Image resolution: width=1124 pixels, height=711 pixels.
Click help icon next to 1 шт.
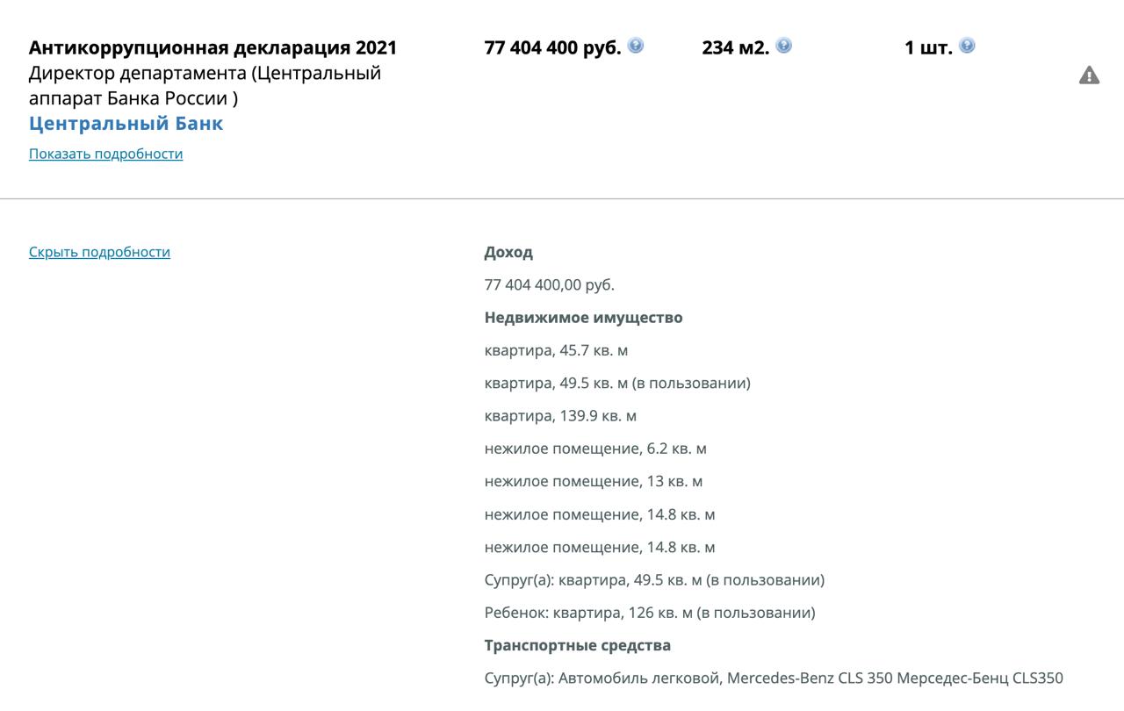967,46
